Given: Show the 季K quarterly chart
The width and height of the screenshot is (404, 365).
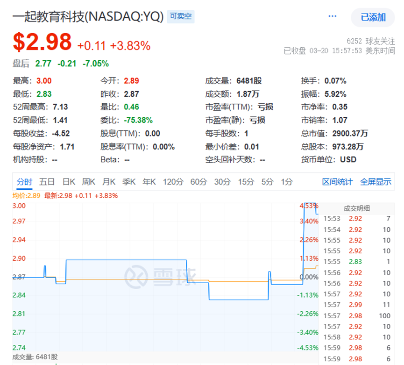Looking at the screenshot, I should coord(129,182).
